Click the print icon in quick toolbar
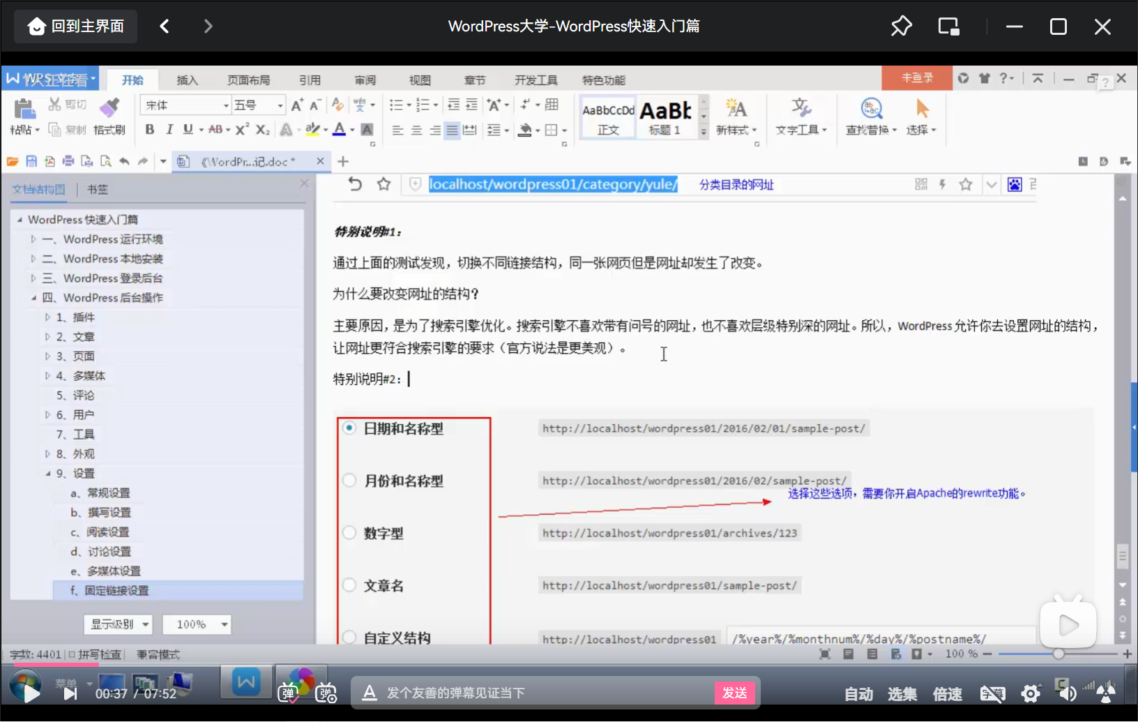Viewport: 1138px width, 722px height. pyautogui.click(x=68, y=162)
